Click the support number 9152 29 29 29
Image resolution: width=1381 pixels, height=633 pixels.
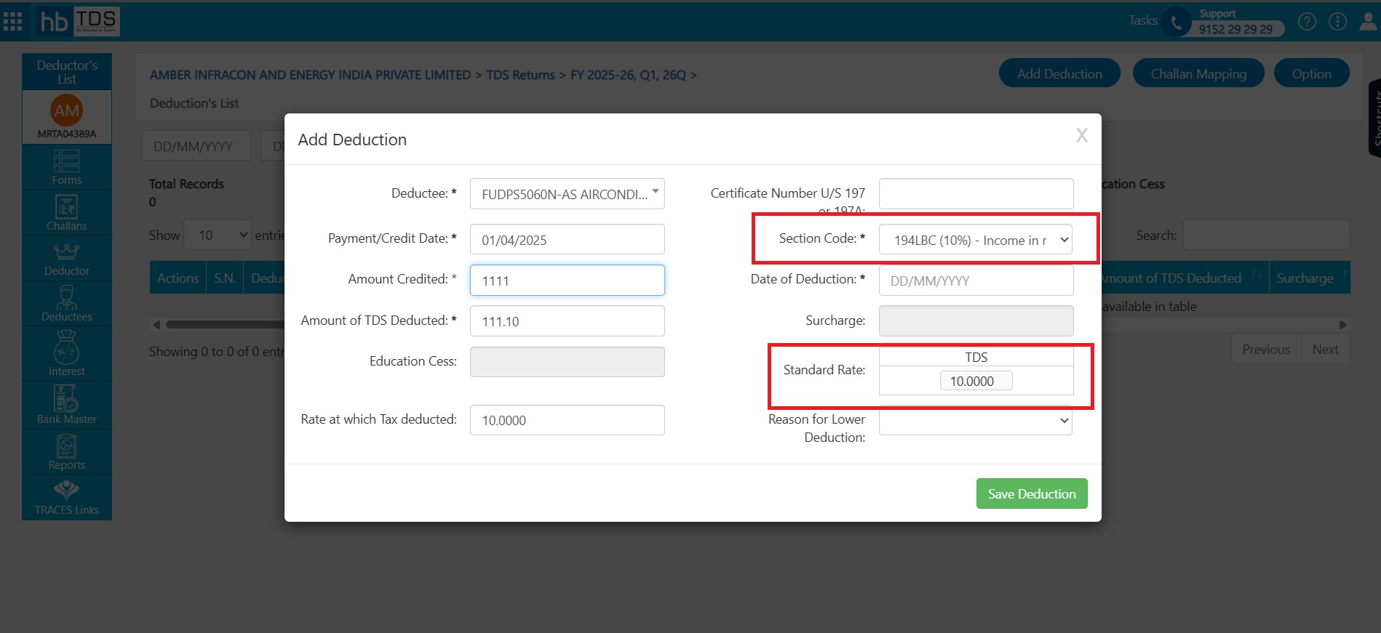[1235, 29]
